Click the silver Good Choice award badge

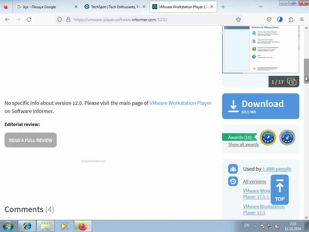pos(287,137)
